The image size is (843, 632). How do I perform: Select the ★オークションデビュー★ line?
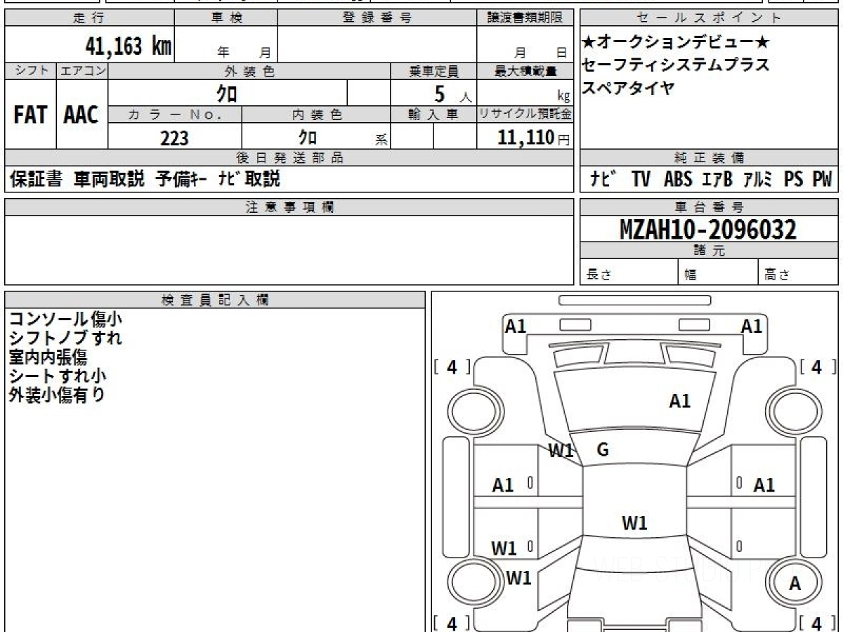676,43
